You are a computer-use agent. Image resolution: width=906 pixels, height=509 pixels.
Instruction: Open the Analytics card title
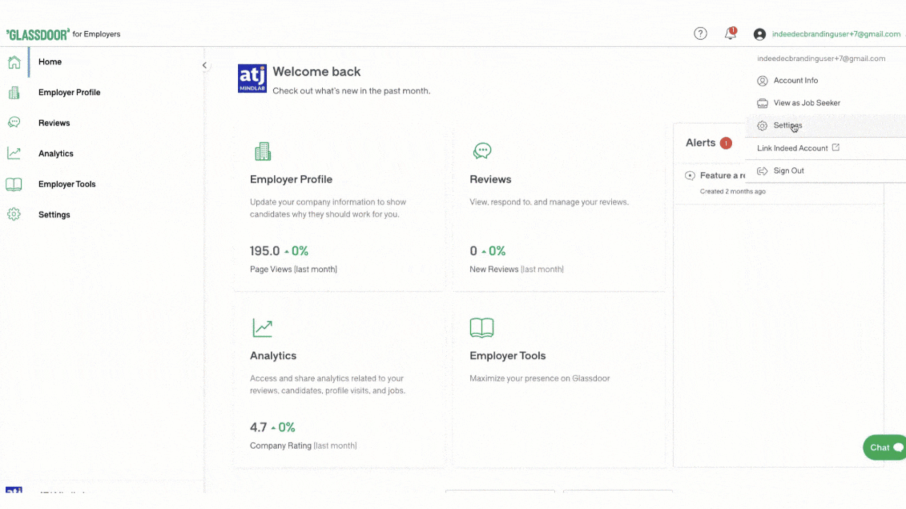tap(273, 356)
